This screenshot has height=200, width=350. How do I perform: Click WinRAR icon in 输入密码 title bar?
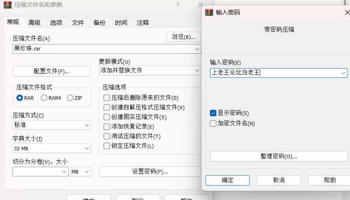tap(209, 13)
